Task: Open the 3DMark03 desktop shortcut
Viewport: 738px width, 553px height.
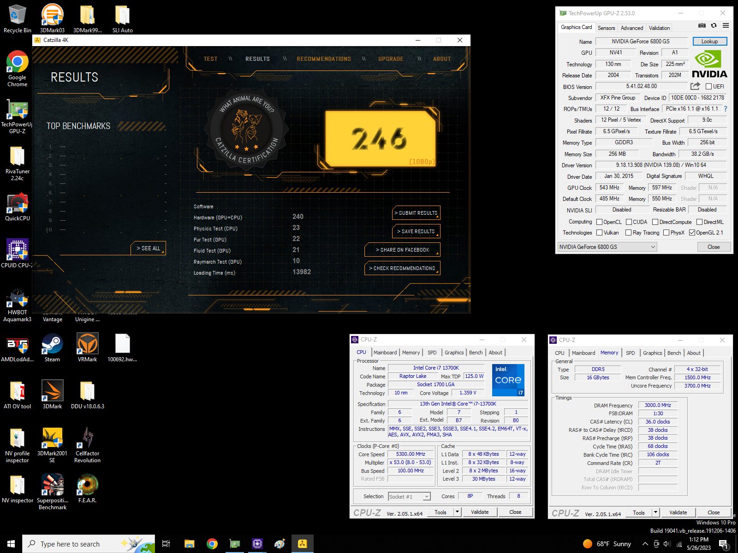Action: click(x=52, y=18)
